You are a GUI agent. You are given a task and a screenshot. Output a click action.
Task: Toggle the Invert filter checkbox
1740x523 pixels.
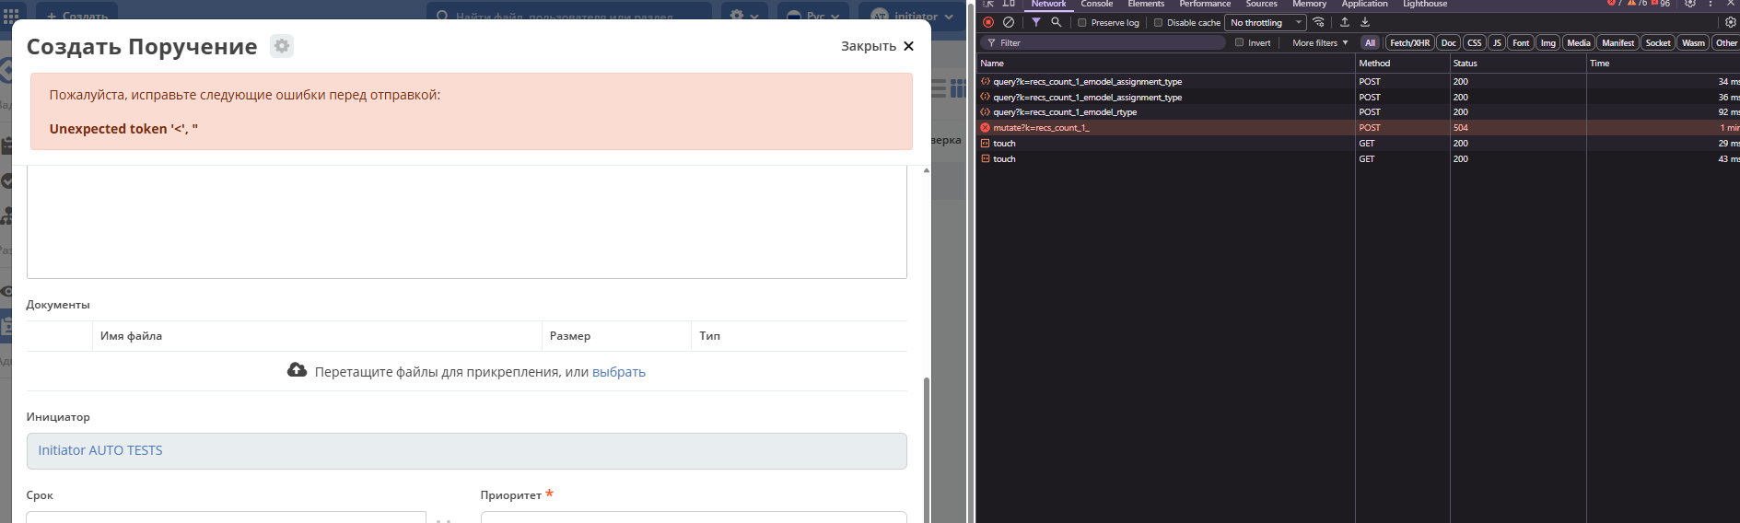pyautogui.click(x=1239, y=42)
